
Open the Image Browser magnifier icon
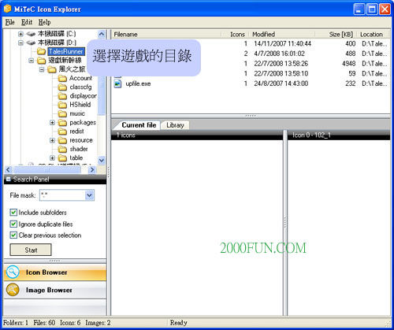coord(13,290)
